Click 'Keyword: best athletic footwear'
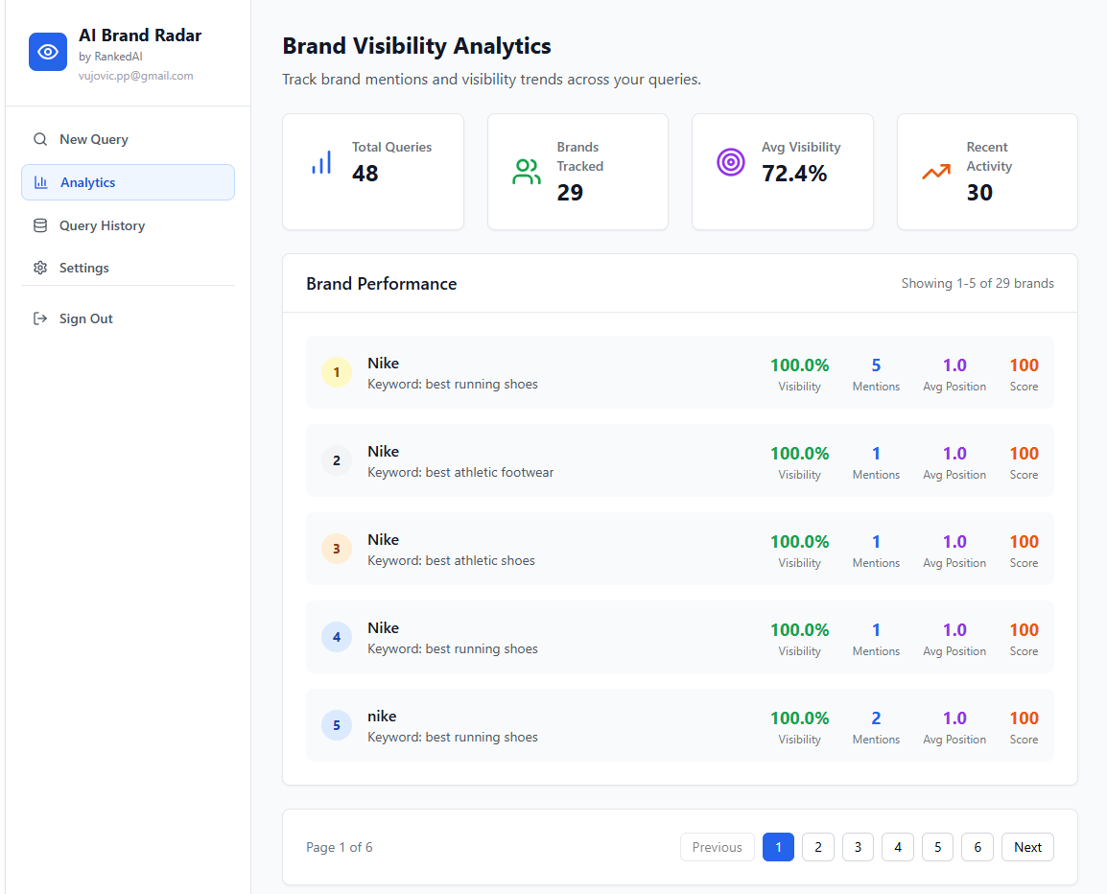1107x894 pixels. point(460,473)
